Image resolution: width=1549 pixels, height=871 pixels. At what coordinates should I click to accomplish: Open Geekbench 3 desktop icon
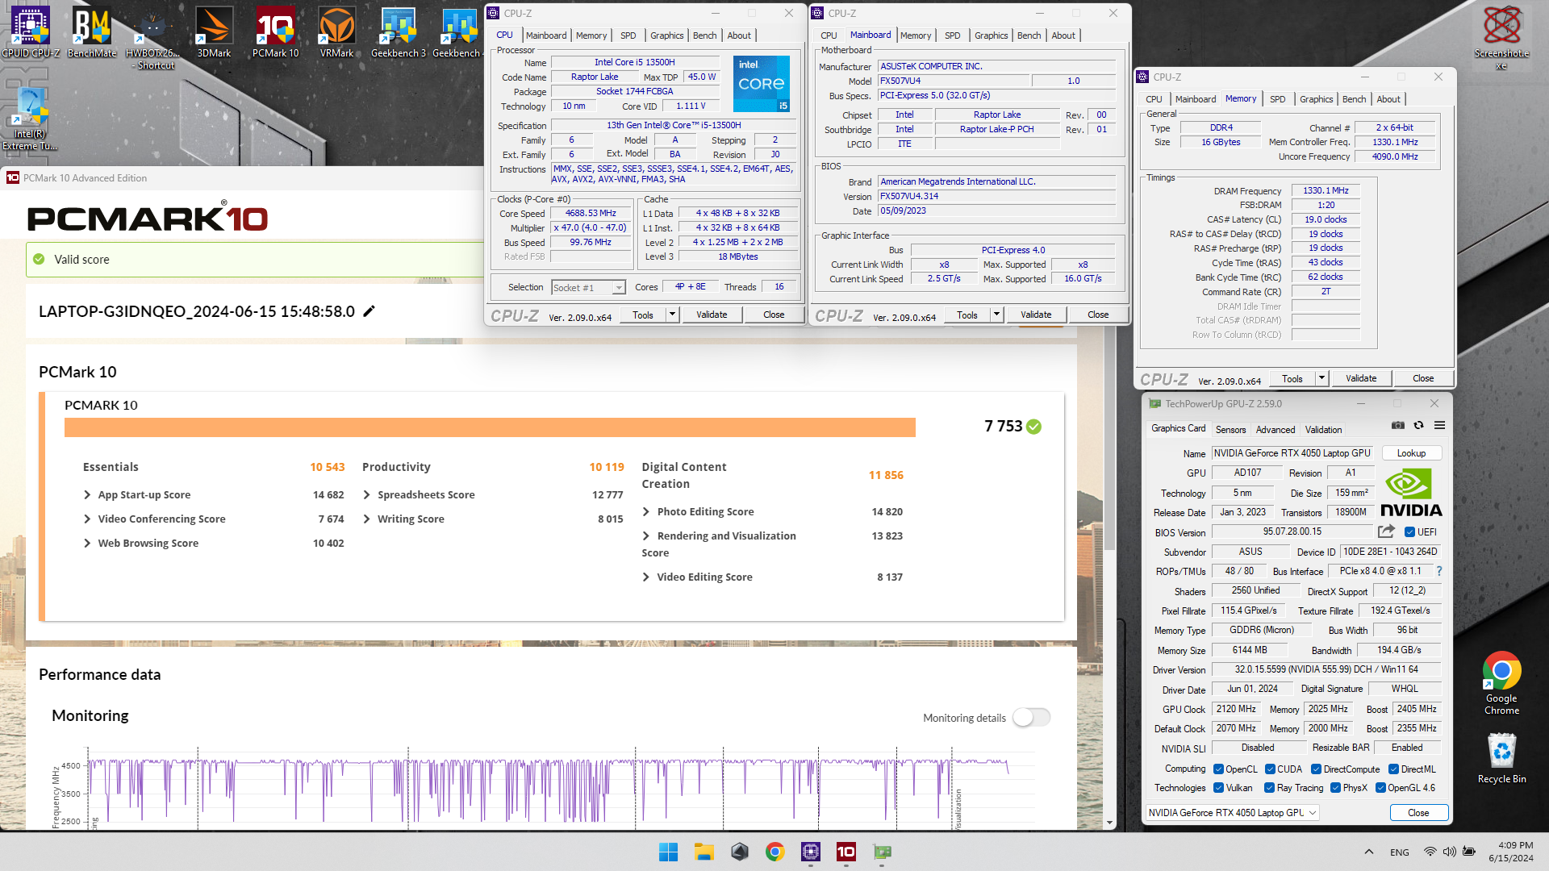[x=398, y=32]
